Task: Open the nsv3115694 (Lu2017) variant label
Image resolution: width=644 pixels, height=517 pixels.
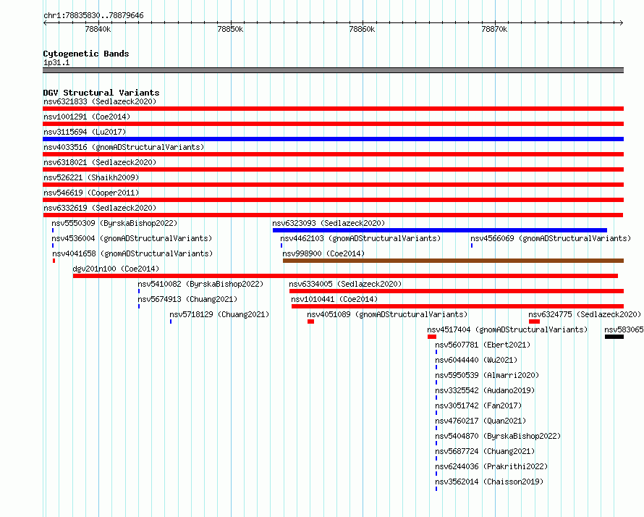Action: pyautogui.click(x=85, y=132)
